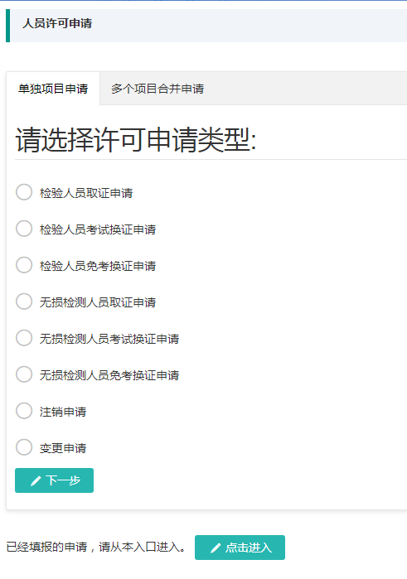The height and width of the screenshot is (579, 407).
Task: Select the 无损检测人员取证申请 radio option
Action: [x=24, y=302]
